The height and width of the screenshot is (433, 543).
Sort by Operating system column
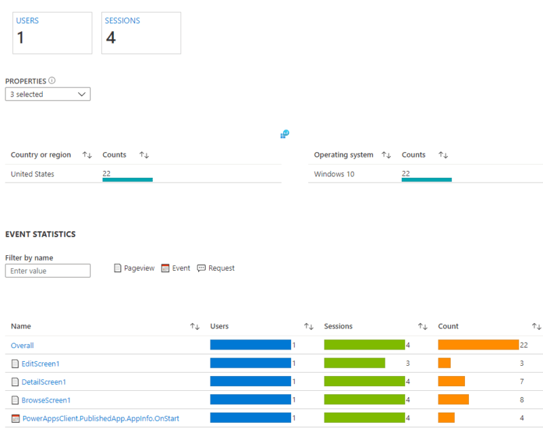click(x=386, y=155)
